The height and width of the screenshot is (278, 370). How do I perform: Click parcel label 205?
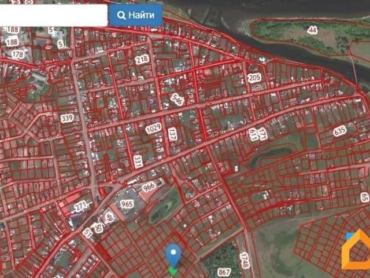[254, 78]
